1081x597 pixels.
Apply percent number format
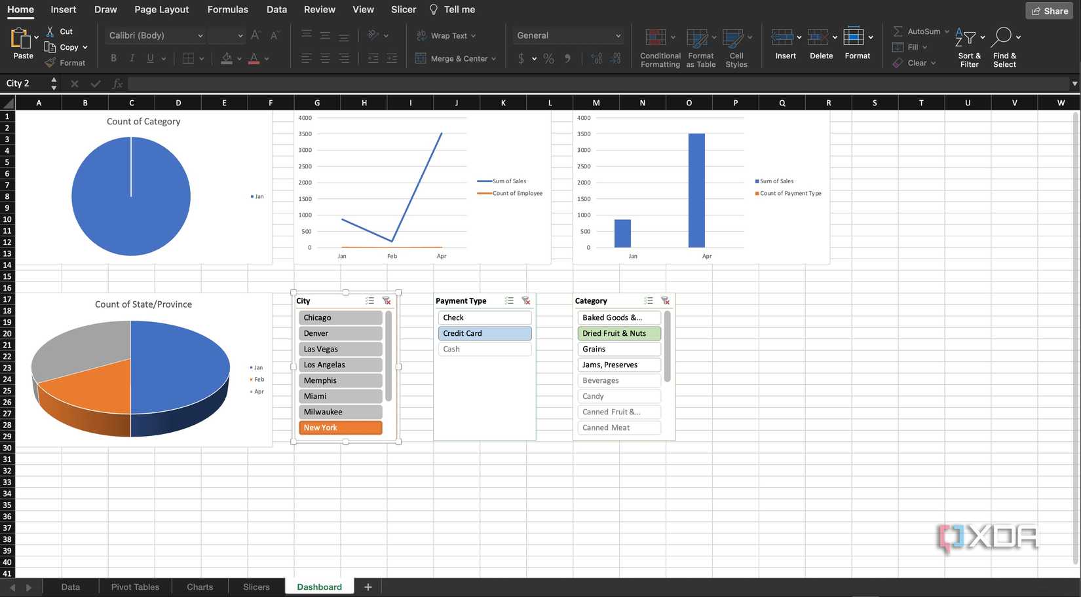[x=549, y=58]
